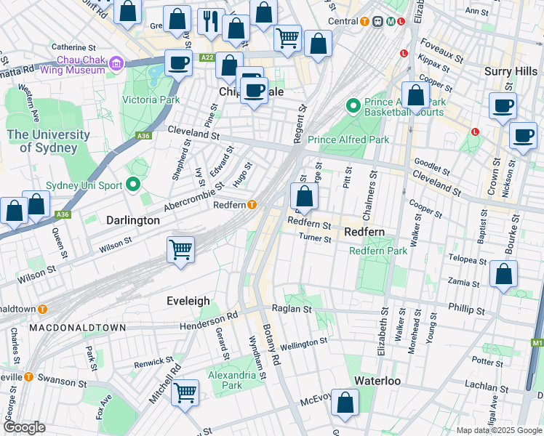This screenshot has width=544, height=436.
Task: Click the Sydney Uni Sport green pin
Action: tap(133, 185)
